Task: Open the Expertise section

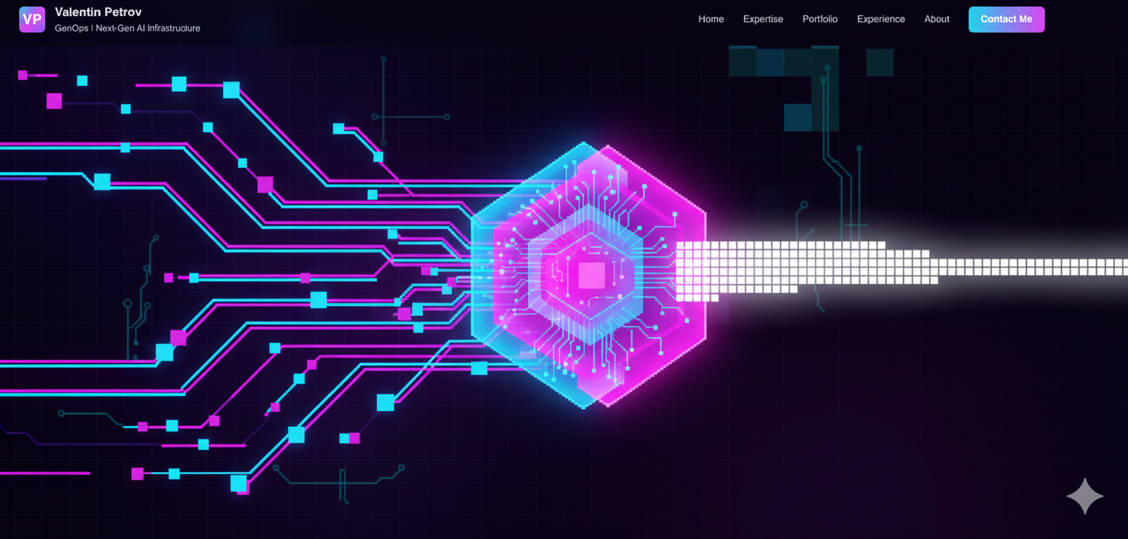Action: click(x=762, y=19)
